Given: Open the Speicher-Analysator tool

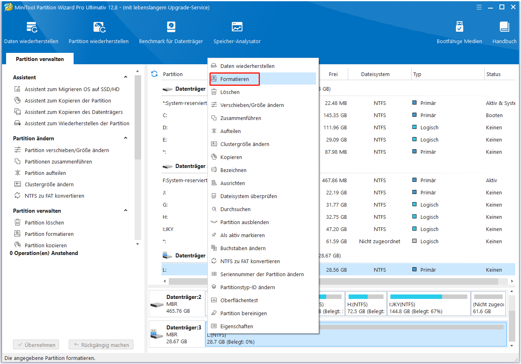Looking at the screenshot, I should point(237,33).
